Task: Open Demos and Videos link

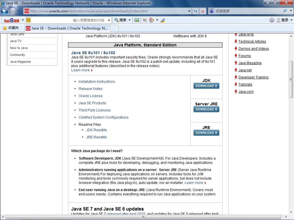Action: [254, 49]
